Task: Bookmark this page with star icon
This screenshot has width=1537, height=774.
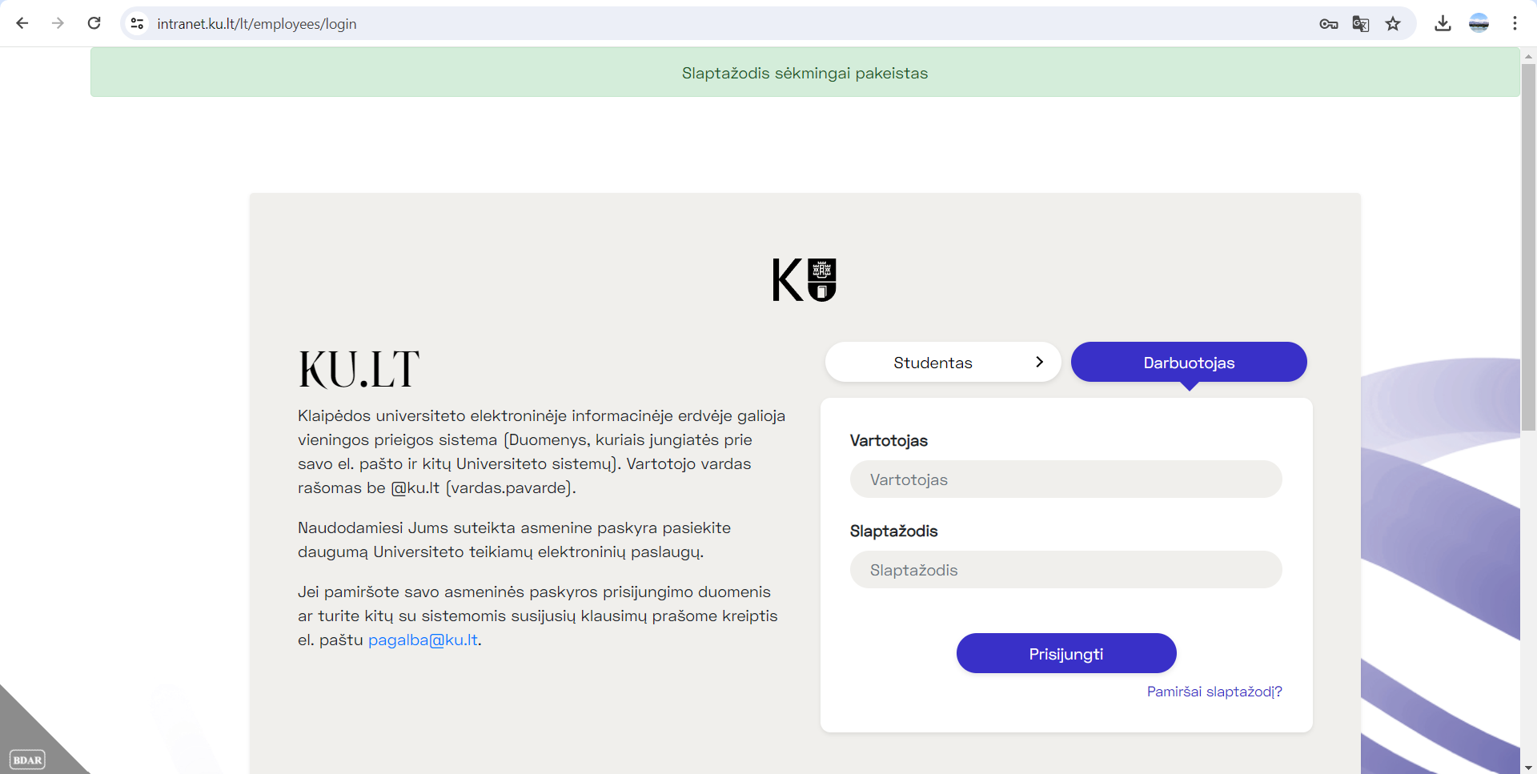Action: point(1393,24)
